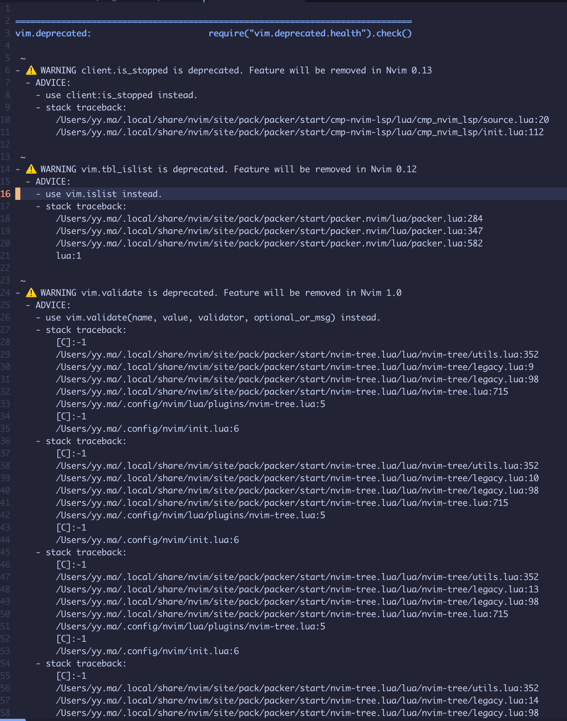Select the 'use client:is_stopped instead.' advice line
This screenshot has width=567, height=721.
[121, 95]
